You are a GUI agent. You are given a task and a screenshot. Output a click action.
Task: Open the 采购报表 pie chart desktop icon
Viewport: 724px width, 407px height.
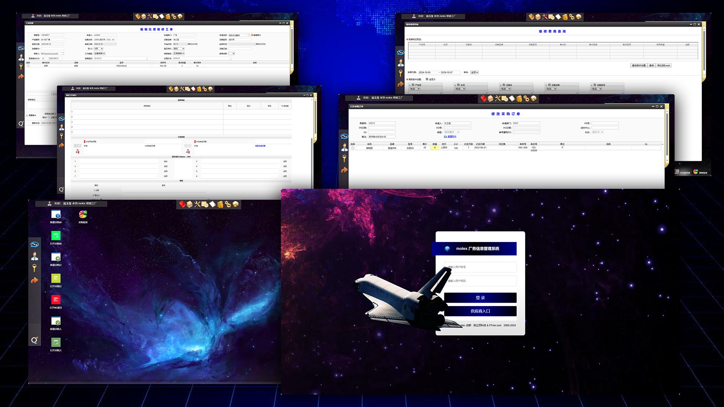pos(83,215)
